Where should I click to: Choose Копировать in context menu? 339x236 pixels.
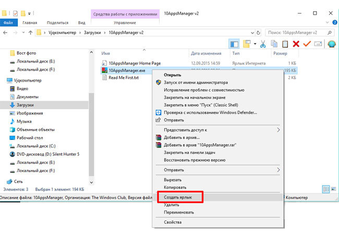pos(218,188)
